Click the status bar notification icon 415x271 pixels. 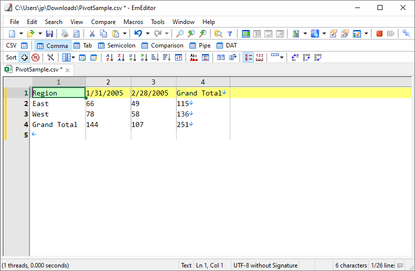400,265
